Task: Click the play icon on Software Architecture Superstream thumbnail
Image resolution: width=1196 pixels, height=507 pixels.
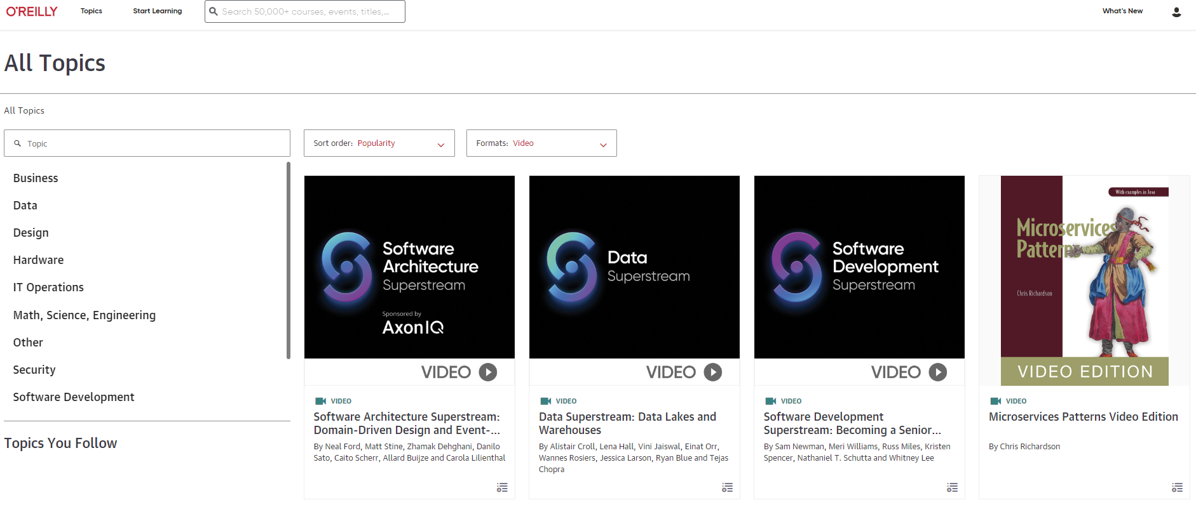Action: [488, 372]
